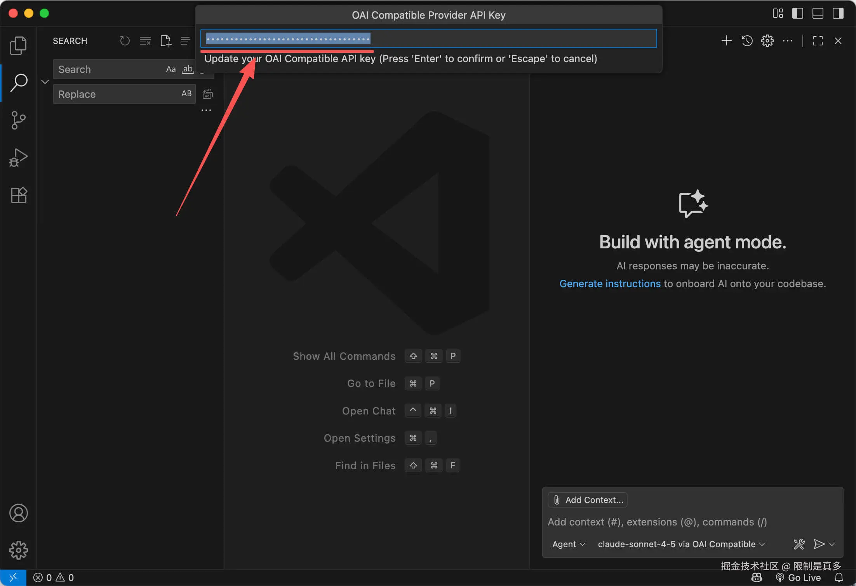Click the Generate instructions link
This screenshot has width=856, height=586.
click(610, 284)
